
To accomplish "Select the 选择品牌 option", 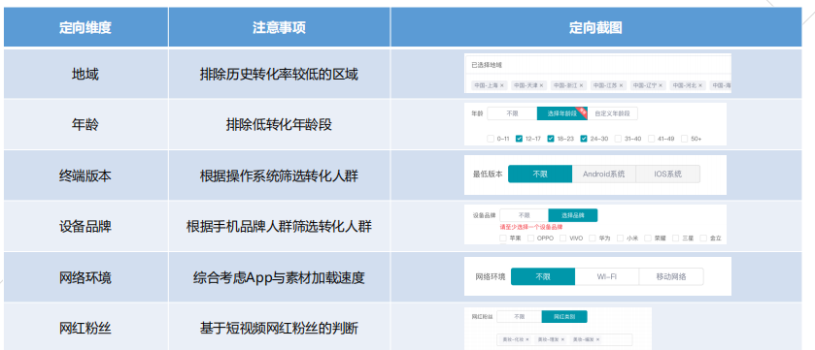I will (573, 215).
